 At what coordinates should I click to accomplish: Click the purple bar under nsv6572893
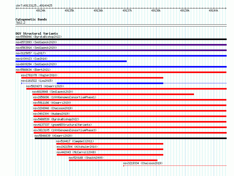pyautogui.click(x=121, y=45)
